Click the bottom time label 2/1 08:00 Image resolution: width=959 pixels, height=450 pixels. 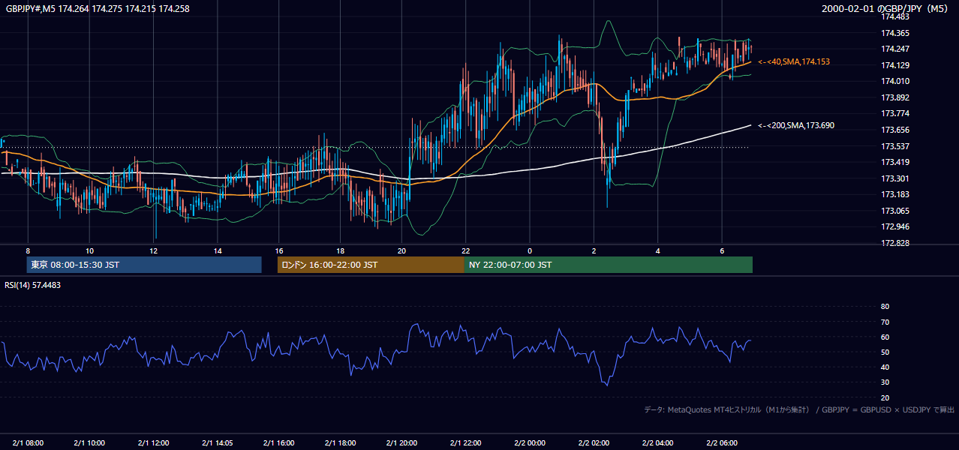point(28,442)
